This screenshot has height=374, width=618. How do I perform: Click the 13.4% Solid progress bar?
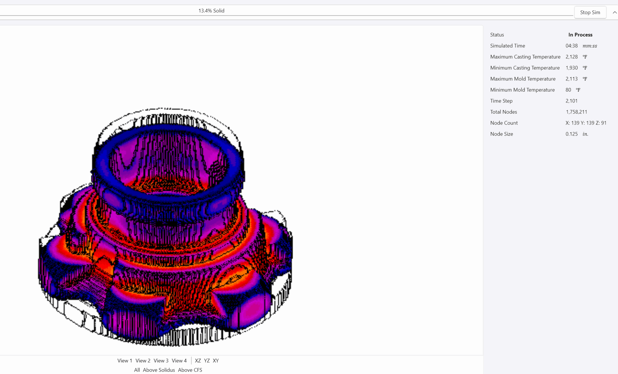coord(286,11)
